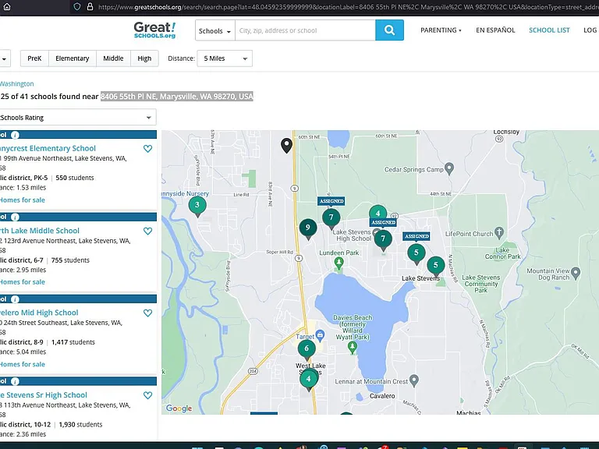This screenshot has width=599, height=449.
Task: Expand the Parenting menu
Action: pyautogui.click(x=441, y=30)
